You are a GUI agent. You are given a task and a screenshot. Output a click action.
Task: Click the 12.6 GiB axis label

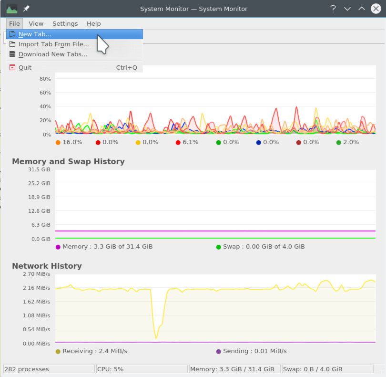(39, 211)
